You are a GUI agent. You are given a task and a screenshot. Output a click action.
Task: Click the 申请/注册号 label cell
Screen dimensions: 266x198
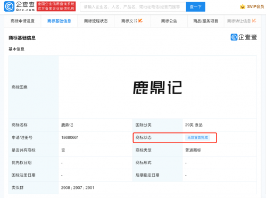click(x=34, y=137)
